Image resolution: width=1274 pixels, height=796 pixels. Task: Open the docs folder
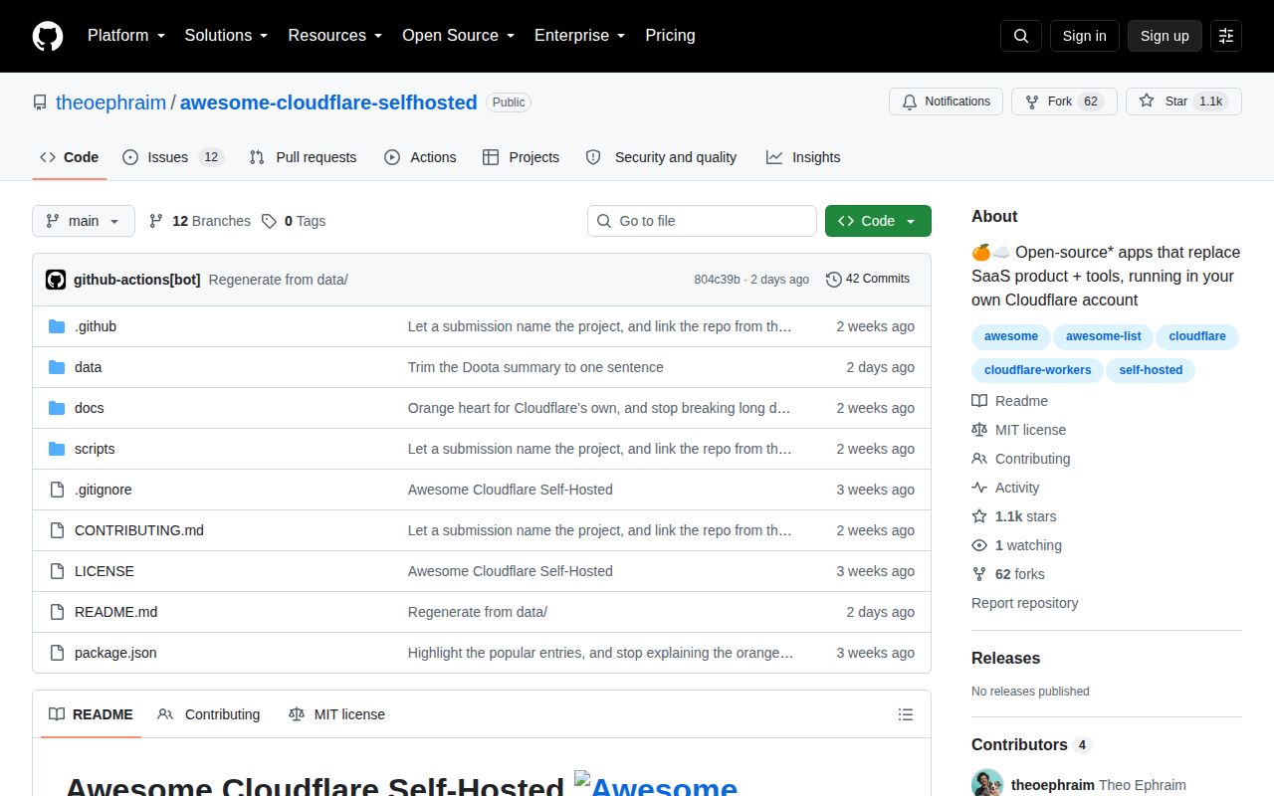coord(89,408)
